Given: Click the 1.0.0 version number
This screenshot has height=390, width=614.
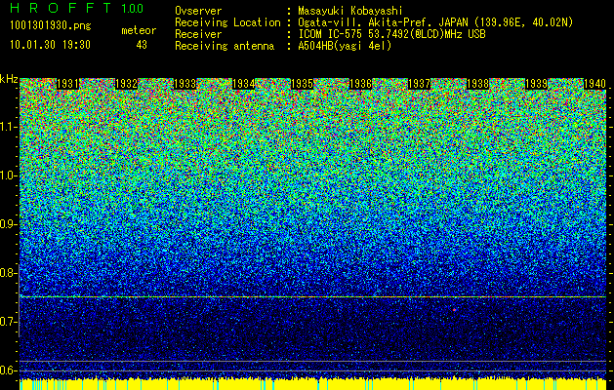Looking at the screenshot, I should click(133, 8).
